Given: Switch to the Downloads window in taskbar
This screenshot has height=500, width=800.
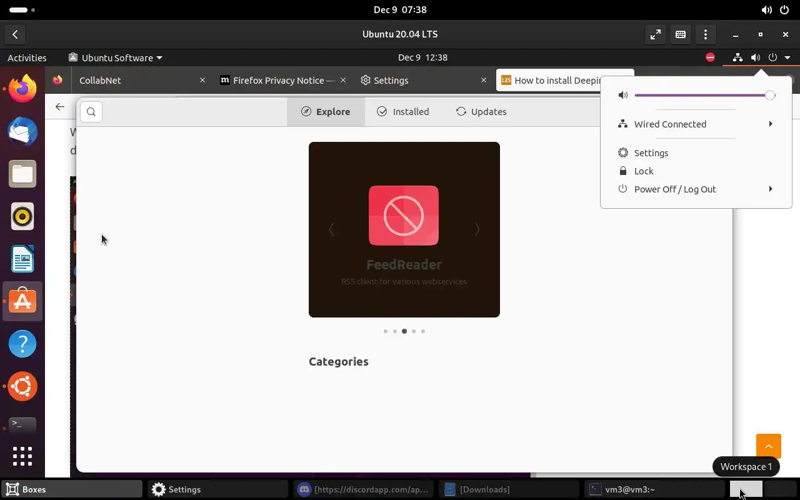Looking at the screenshot, I should (x=509, y=489).
